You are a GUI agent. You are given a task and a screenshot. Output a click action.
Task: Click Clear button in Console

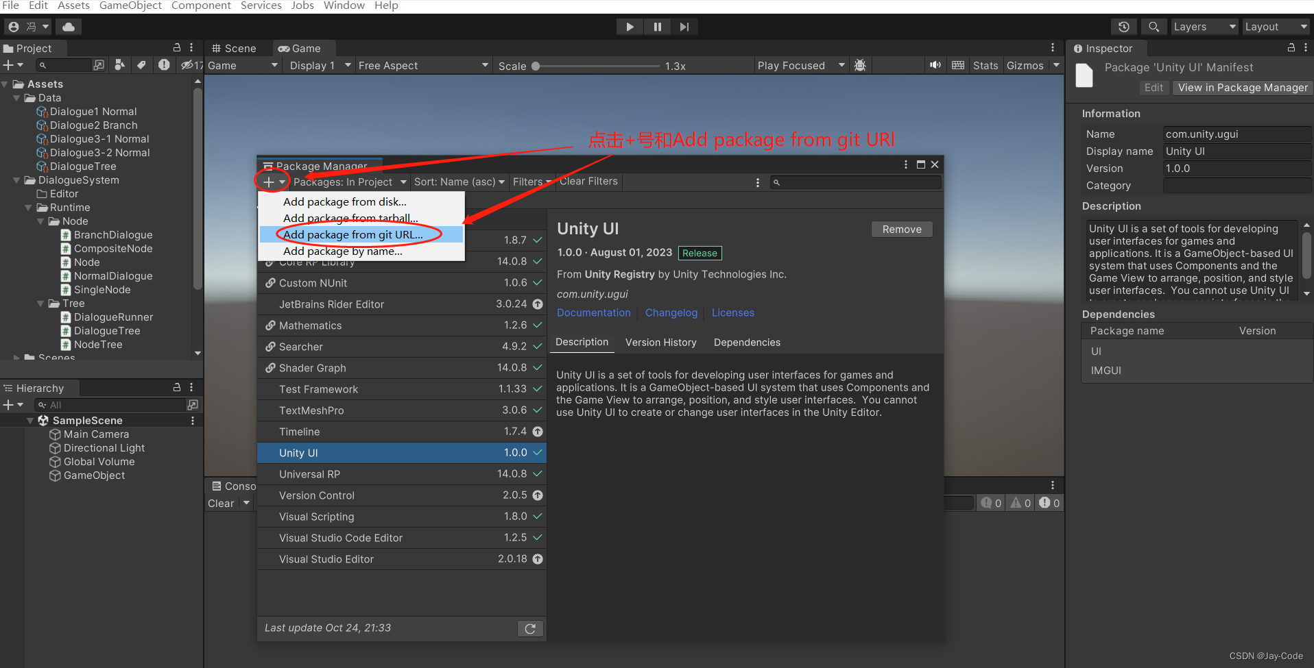coord(221,504)
